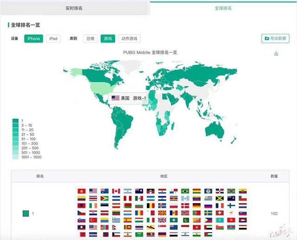Click the Jamaica flag in the flag grid
This screenshot has width=297, height=240.
(220, 198)
